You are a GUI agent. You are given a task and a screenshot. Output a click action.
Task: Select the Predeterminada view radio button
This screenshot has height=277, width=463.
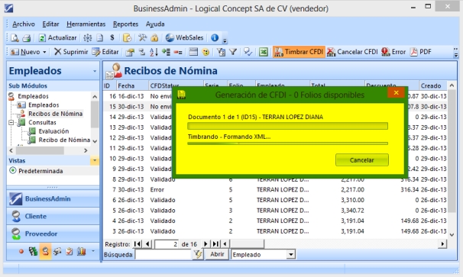(x=13, y=170)
